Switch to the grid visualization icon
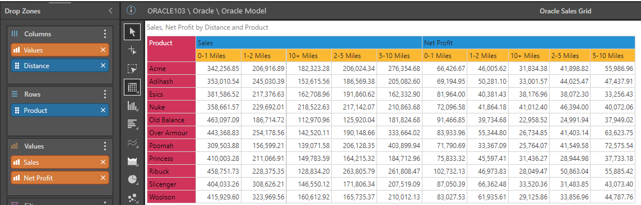Screen dimensions: 641x205 pyautogui.click(x=132, y=87)
